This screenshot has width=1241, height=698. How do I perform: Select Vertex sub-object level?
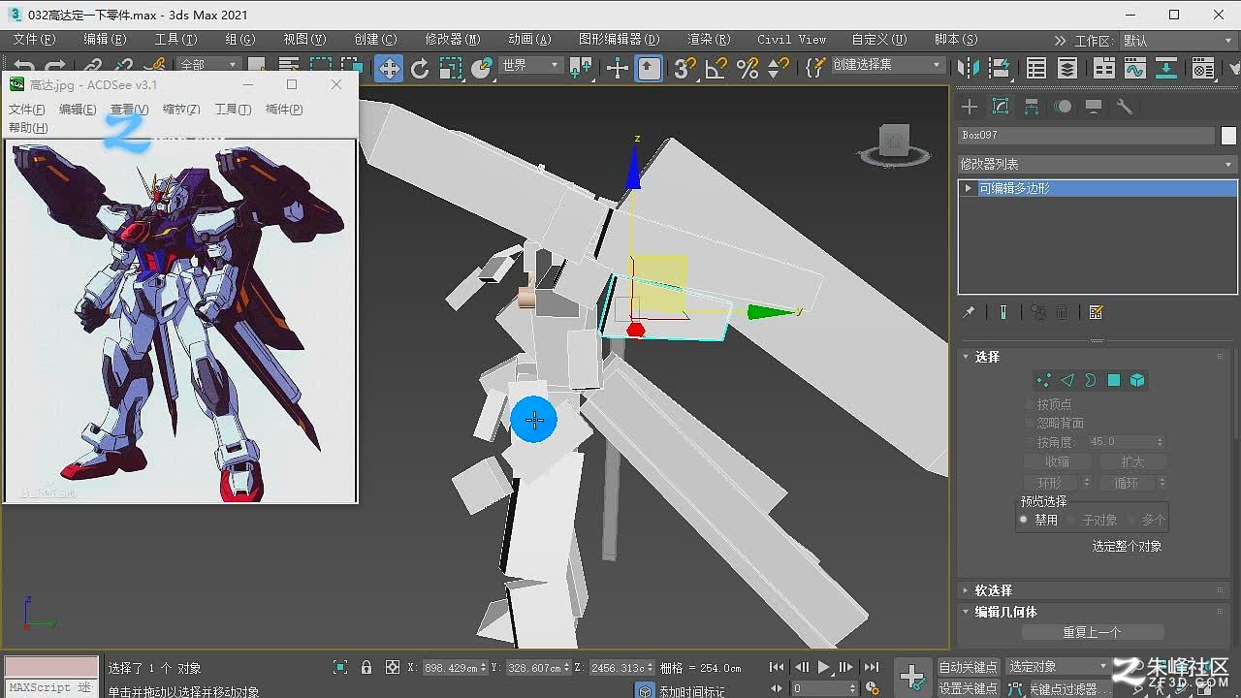(x=1043, y=380)
